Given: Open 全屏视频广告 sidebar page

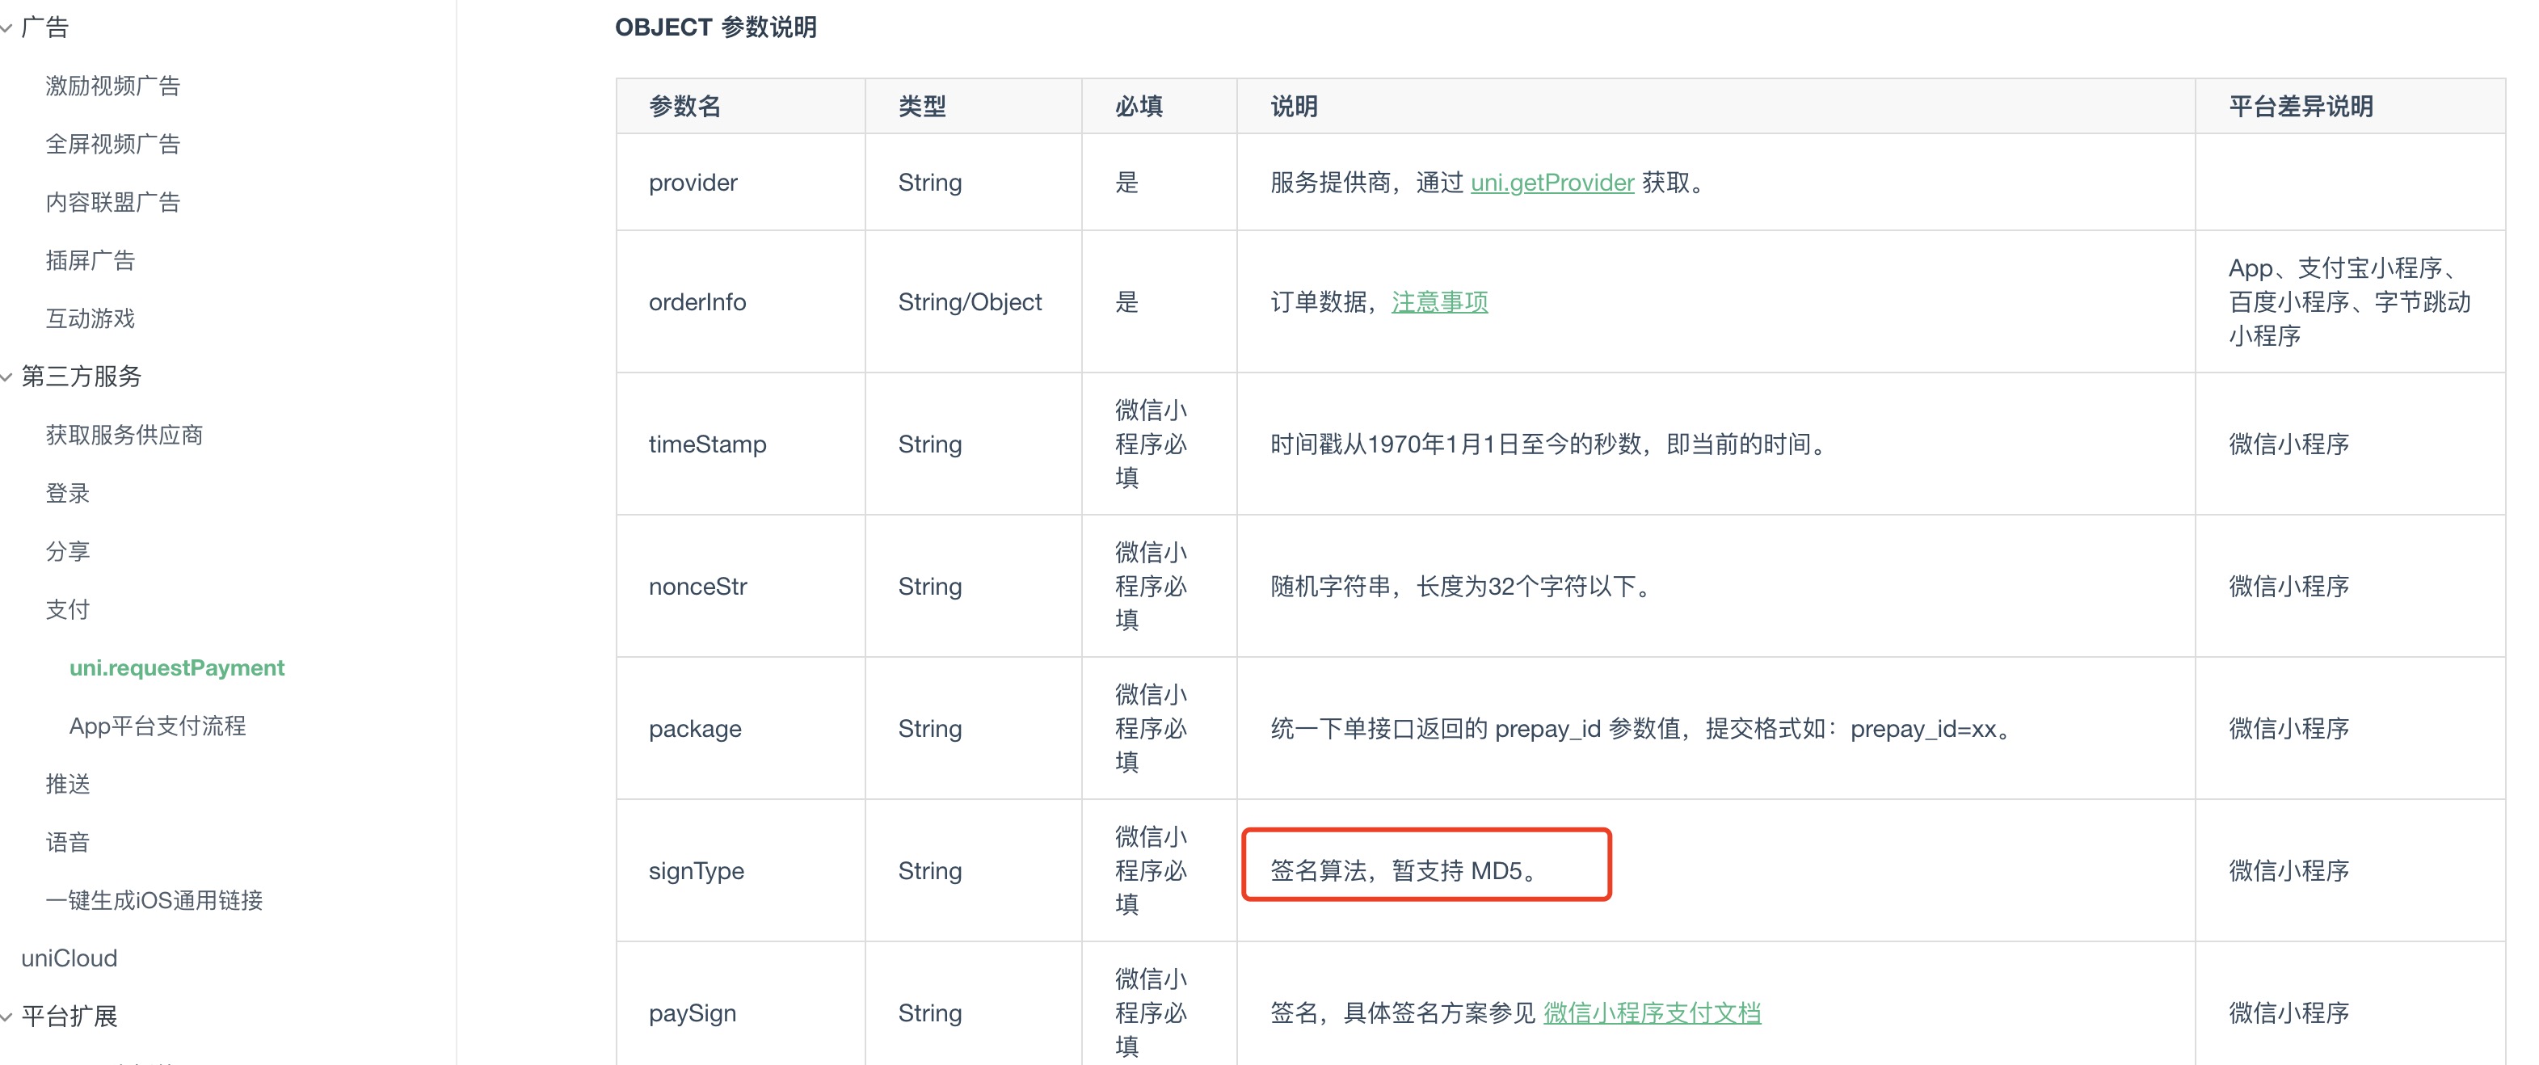Looking at the screenshot, I should pyautogui.click(x=112, y=144).
